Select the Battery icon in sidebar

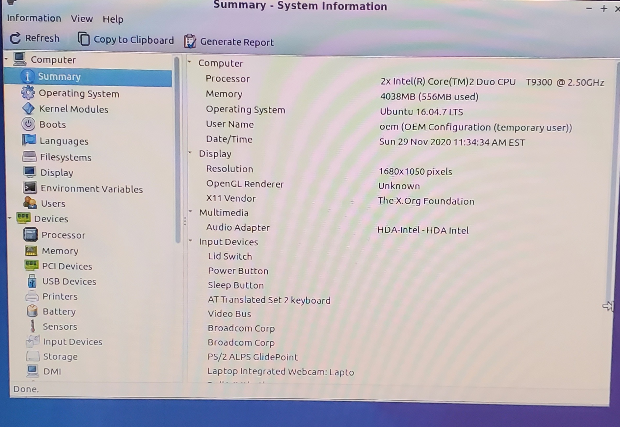32,311
